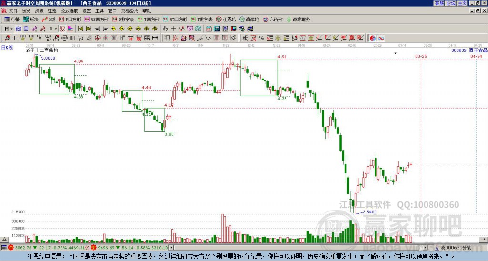Click the 主页 homepage link

coord(462,3)
